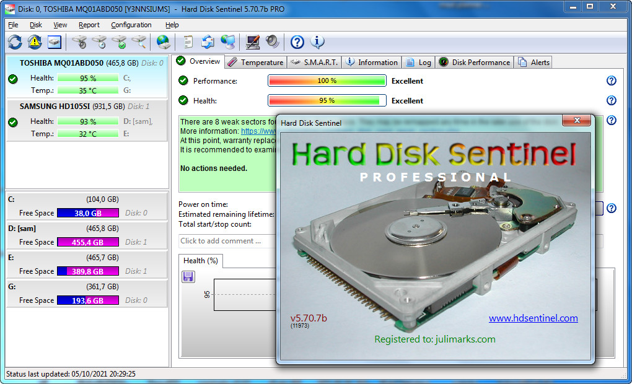
Task: Click the 'Registered to: julimarks.com' text
Action: point(435,339)
